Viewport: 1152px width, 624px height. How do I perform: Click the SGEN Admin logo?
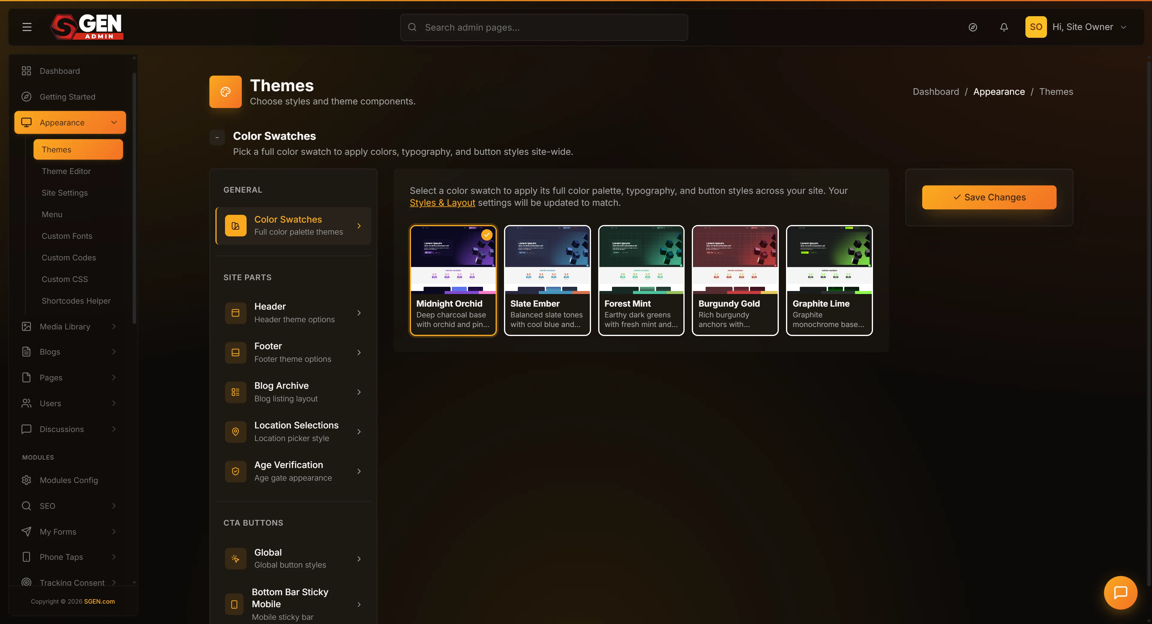(x=87, y=27)
